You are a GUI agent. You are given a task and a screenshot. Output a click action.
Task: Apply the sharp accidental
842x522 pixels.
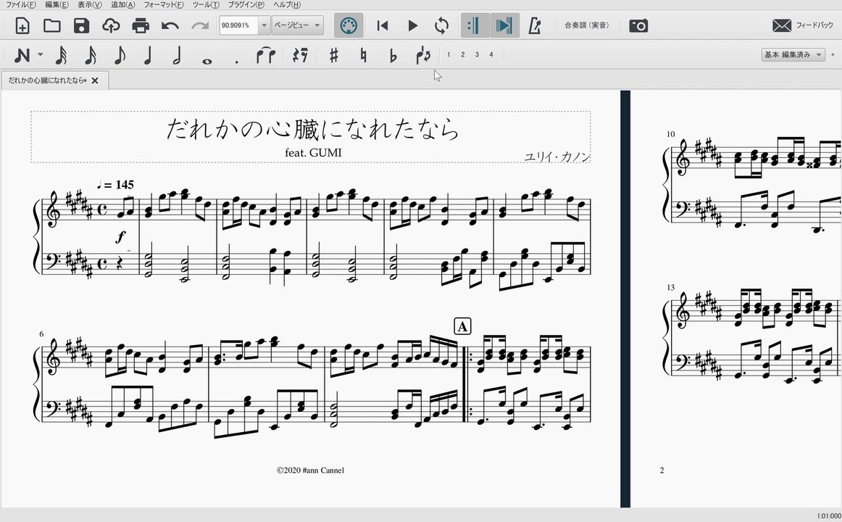[333, 55]
